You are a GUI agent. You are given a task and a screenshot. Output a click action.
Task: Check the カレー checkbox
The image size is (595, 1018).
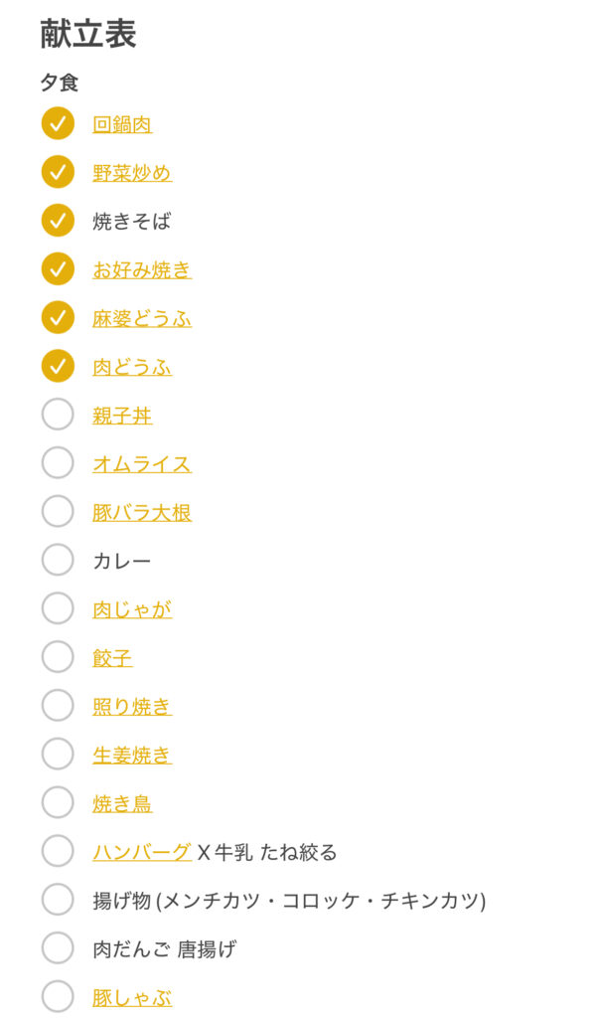point(58,560)
